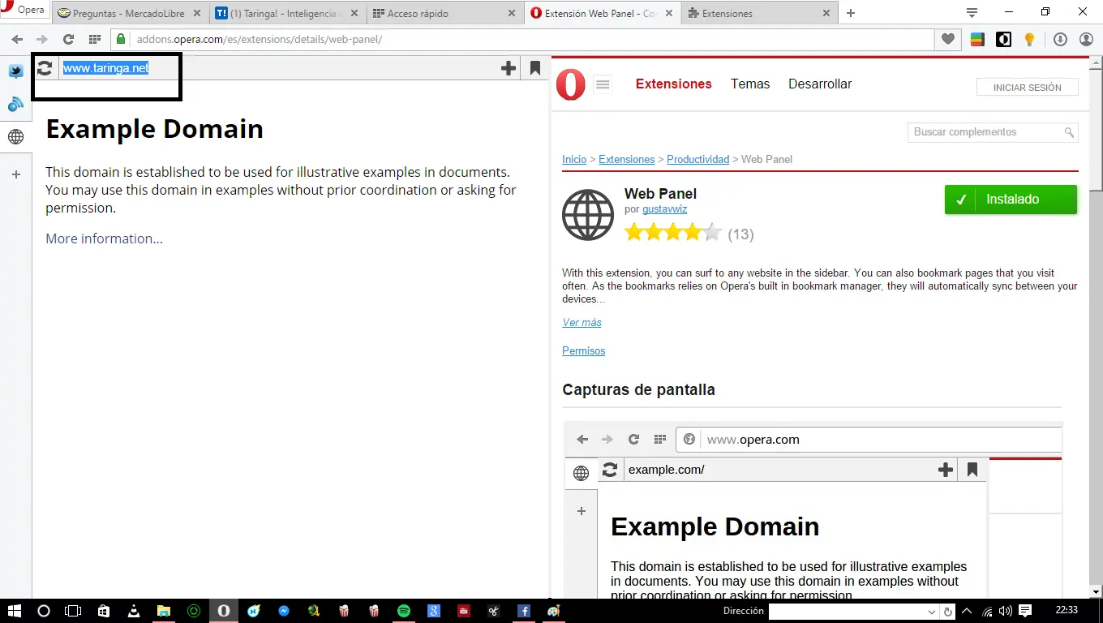The height and width of the screenshot is (623, 1103).
Task: Open volume control in system tray
Action: 1006,611
